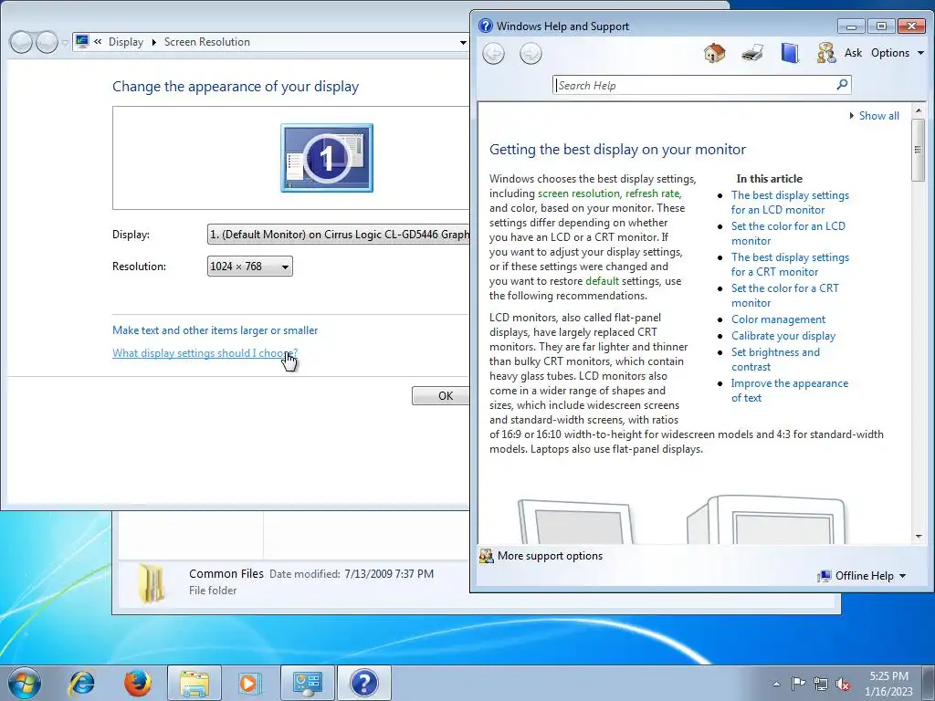The image size is (935, 701).
Task: Click Back button in Screen Resolution window
Action: (21, 42)
